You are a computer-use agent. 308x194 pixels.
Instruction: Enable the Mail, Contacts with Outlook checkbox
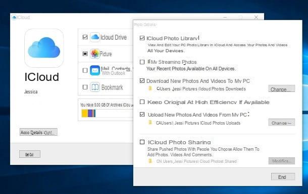pyautogui.click(x=85, y=70)
